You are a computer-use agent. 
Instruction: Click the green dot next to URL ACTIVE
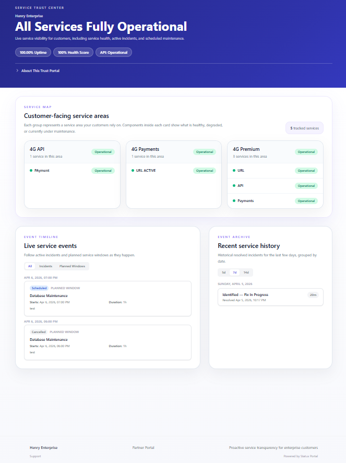(133, 171)
